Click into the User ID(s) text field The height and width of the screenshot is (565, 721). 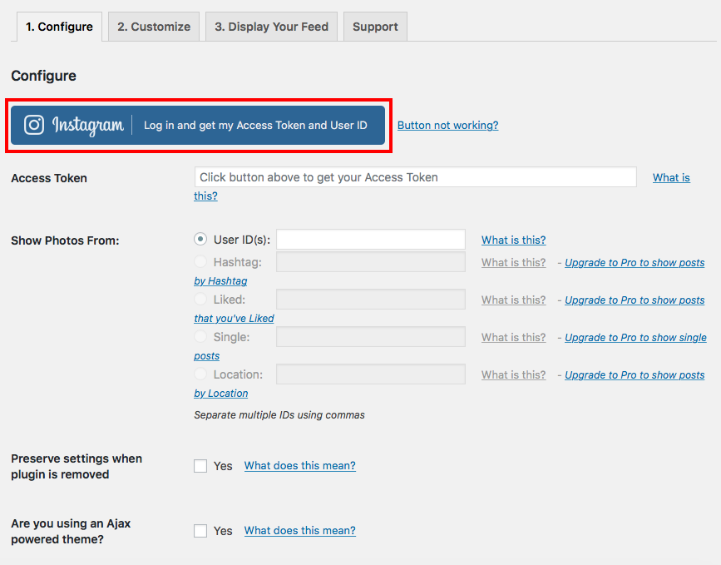click(371, 240)
